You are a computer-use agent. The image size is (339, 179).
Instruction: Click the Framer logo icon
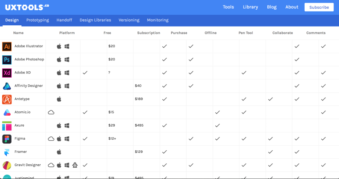[7, 152]
